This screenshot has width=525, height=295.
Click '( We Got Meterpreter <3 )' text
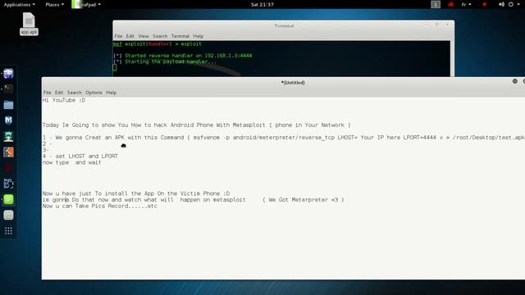point(304,200)
